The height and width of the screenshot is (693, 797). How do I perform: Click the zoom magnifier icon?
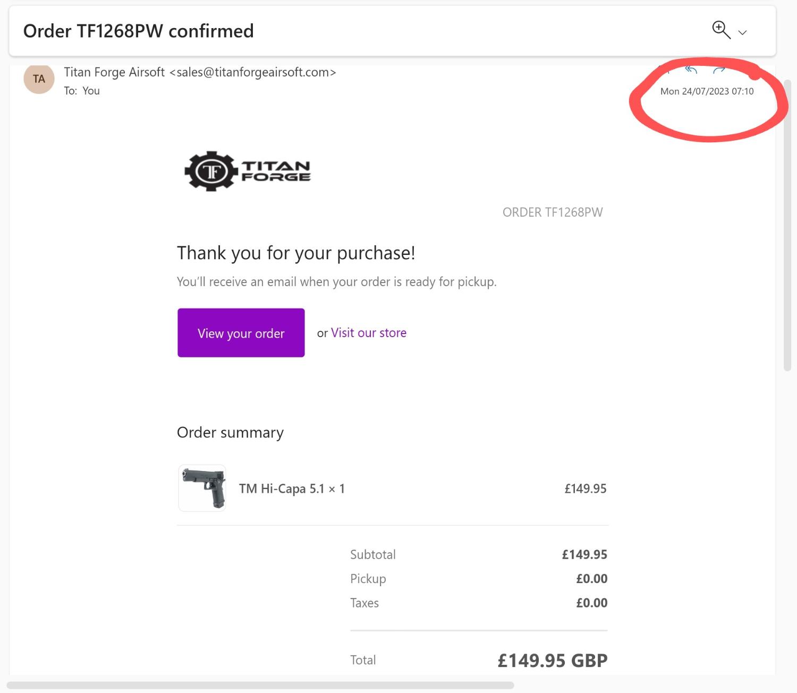pos(720,30)
